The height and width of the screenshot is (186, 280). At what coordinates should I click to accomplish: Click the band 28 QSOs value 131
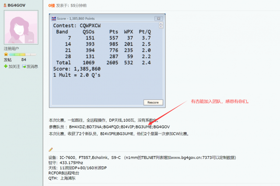tap(90, 56)
